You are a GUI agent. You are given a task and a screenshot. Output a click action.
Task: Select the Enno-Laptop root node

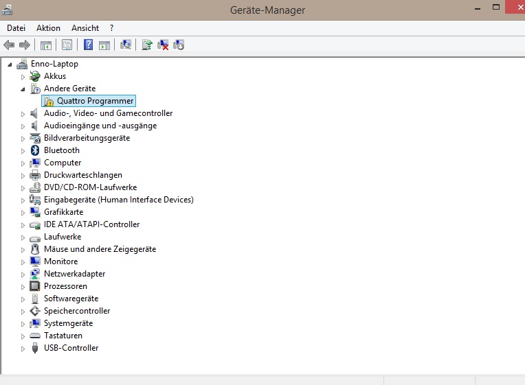(54, 64)
